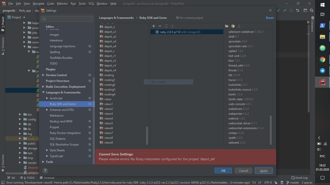The width and height of the screenshot is (330, 185).
Task: Expand Version Control settings section
Action: click(43, 75)
